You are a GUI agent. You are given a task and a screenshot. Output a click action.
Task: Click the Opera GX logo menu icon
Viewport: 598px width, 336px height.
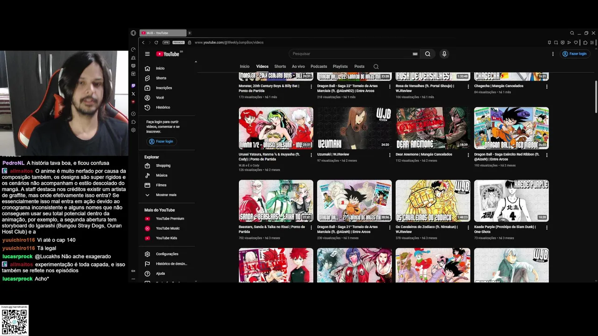134,33
